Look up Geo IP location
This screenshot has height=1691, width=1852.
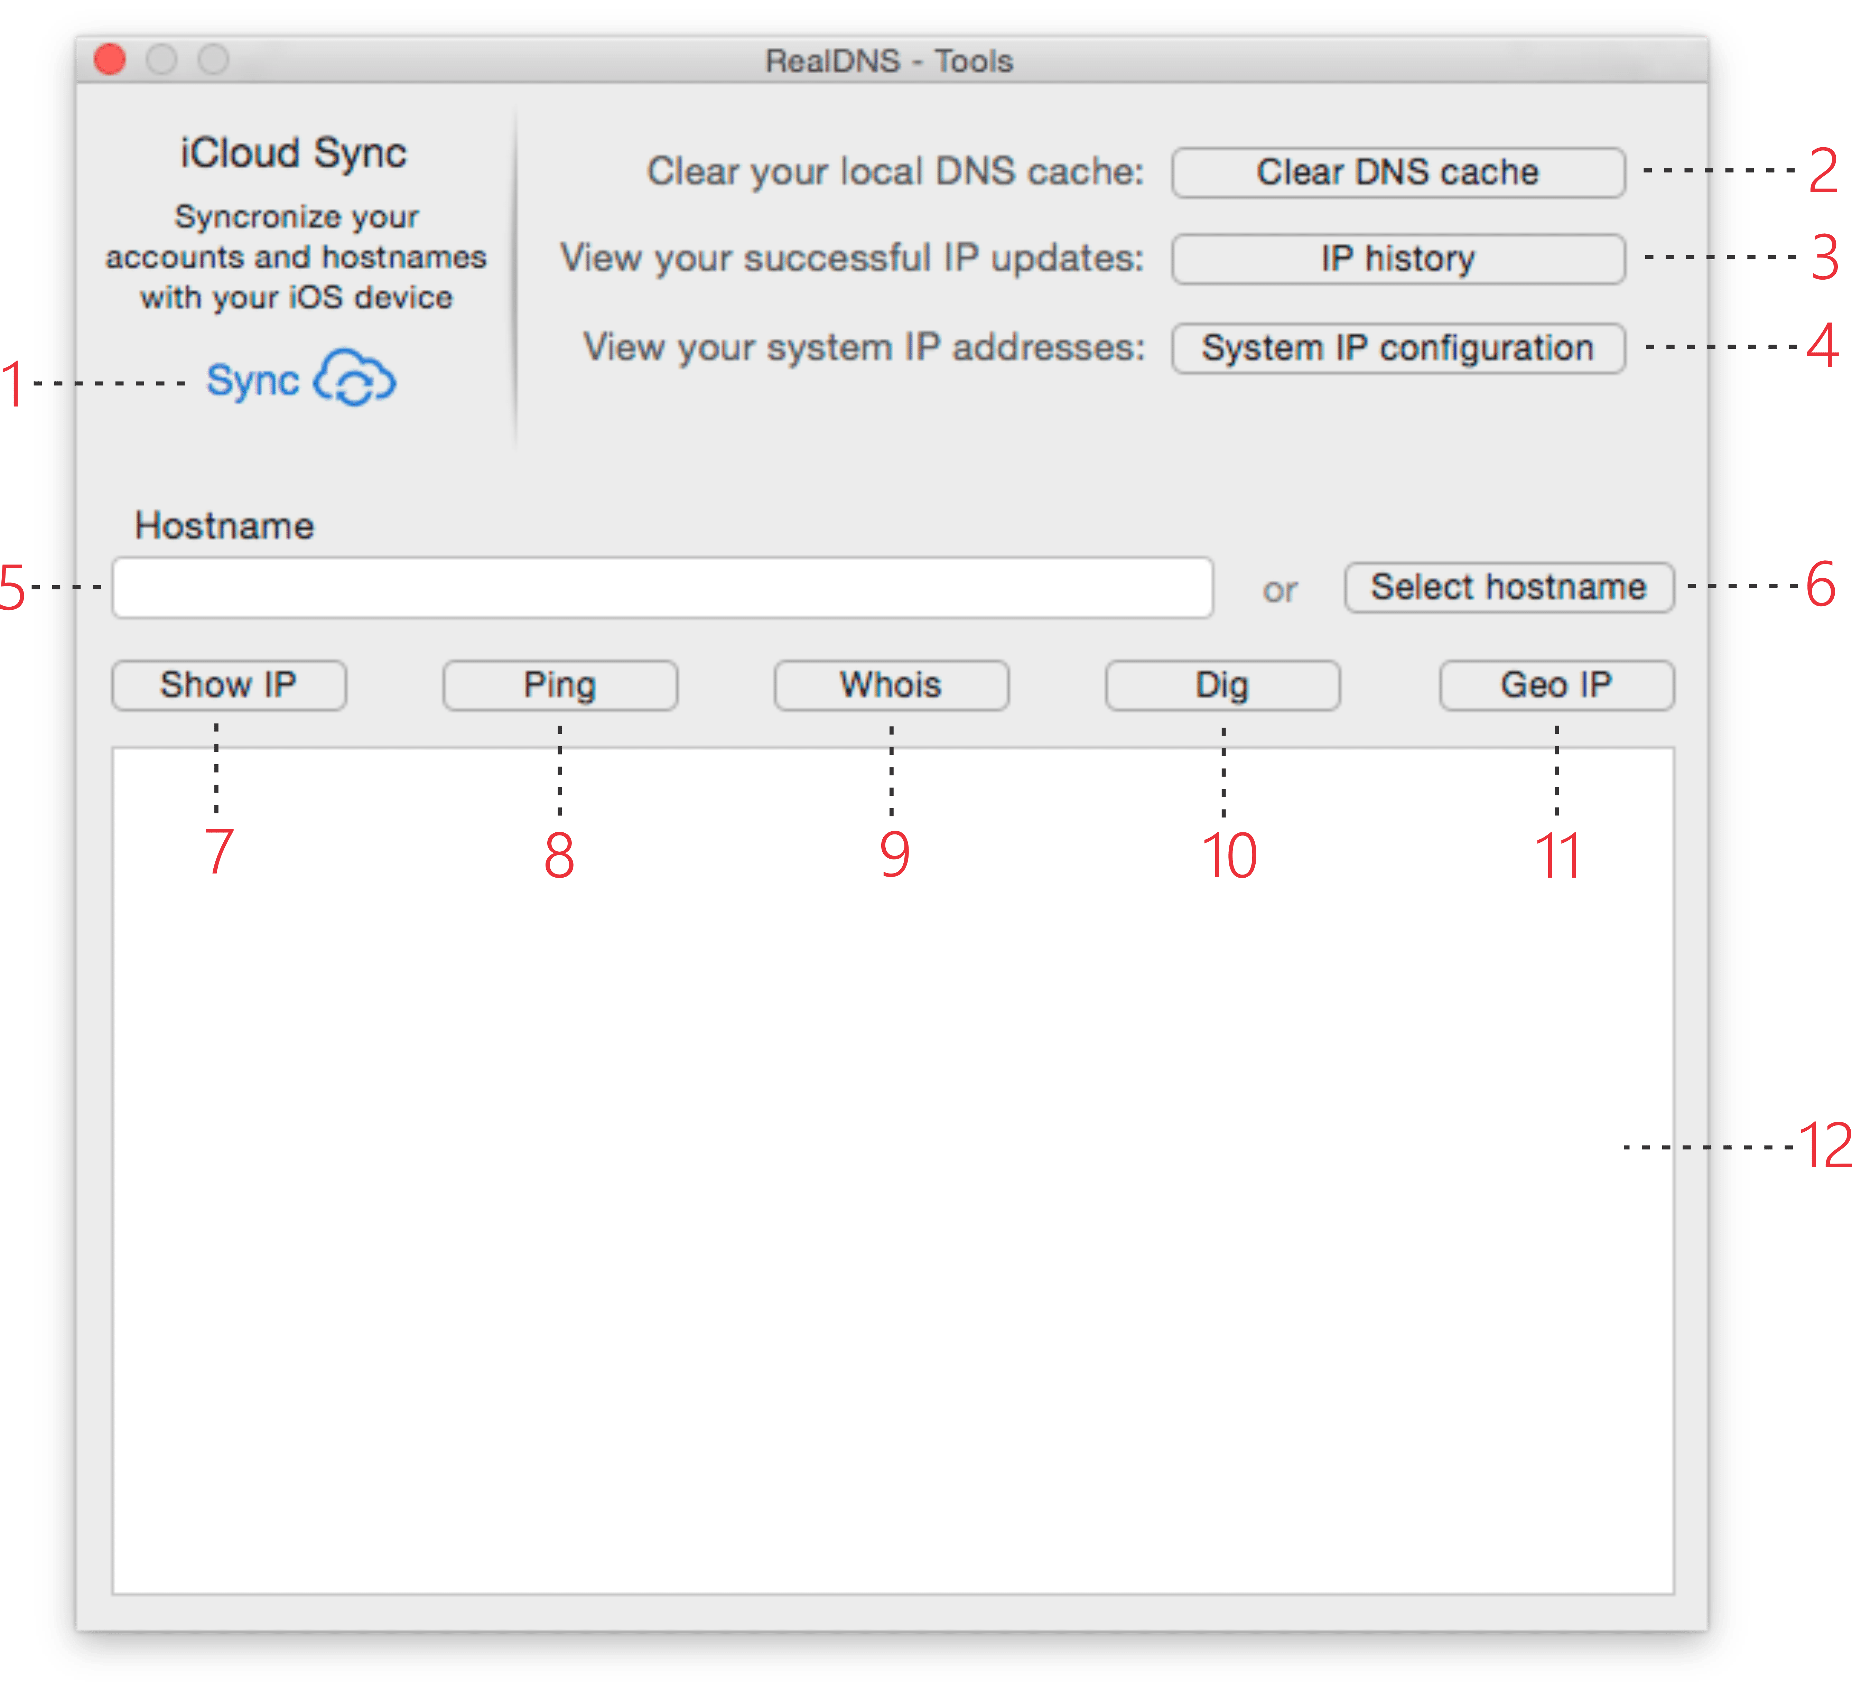(x=1557, y=685)
